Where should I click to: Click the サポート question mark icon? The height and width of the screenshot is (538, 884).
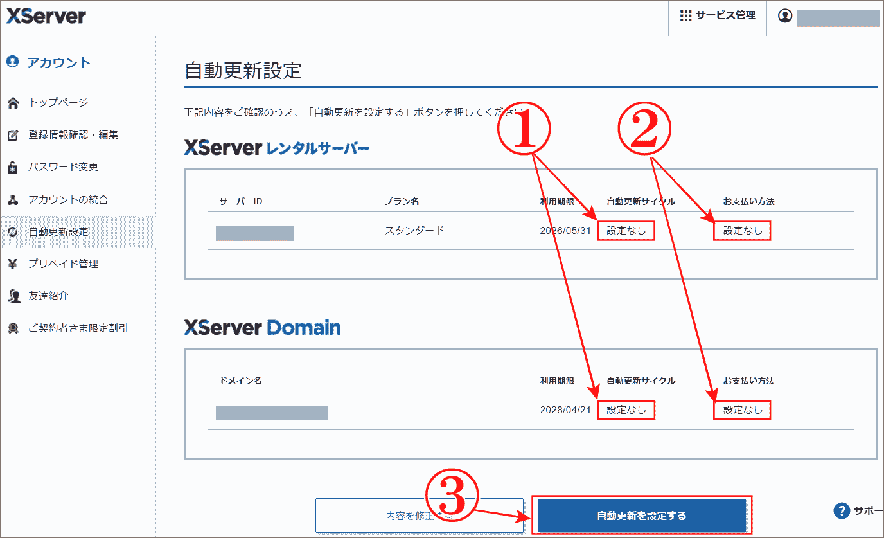842,510
